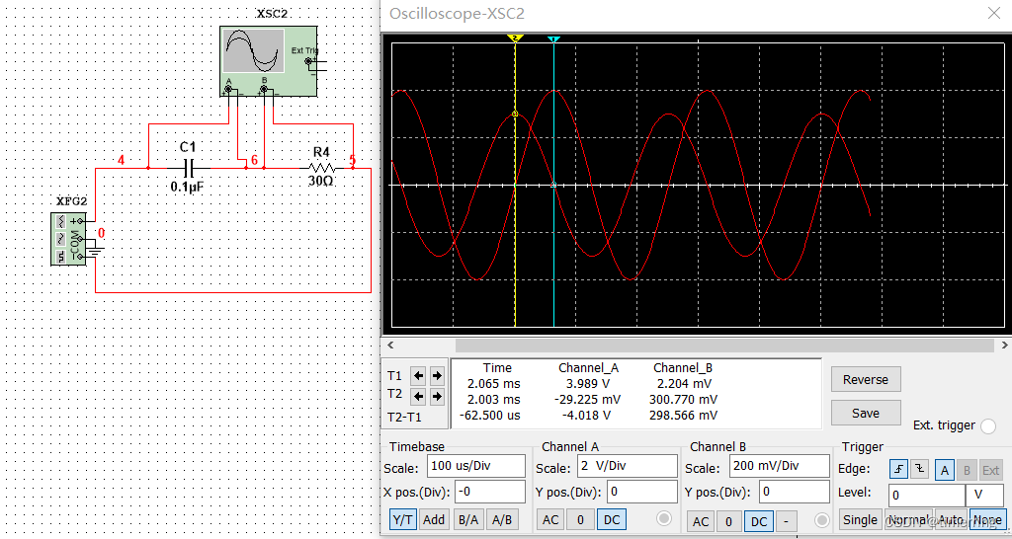Set Channel A coupling to DC
This screenshot has height=539, width=1012.
(611, 519)
